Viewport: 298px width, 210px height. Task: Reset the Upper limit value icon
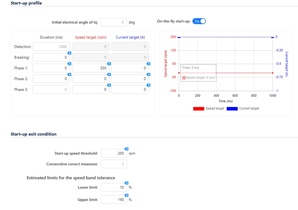tap(126, 195)
